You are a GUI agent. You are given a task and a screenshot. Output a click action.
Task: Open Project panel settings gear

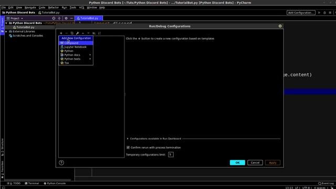click(66, 18)
